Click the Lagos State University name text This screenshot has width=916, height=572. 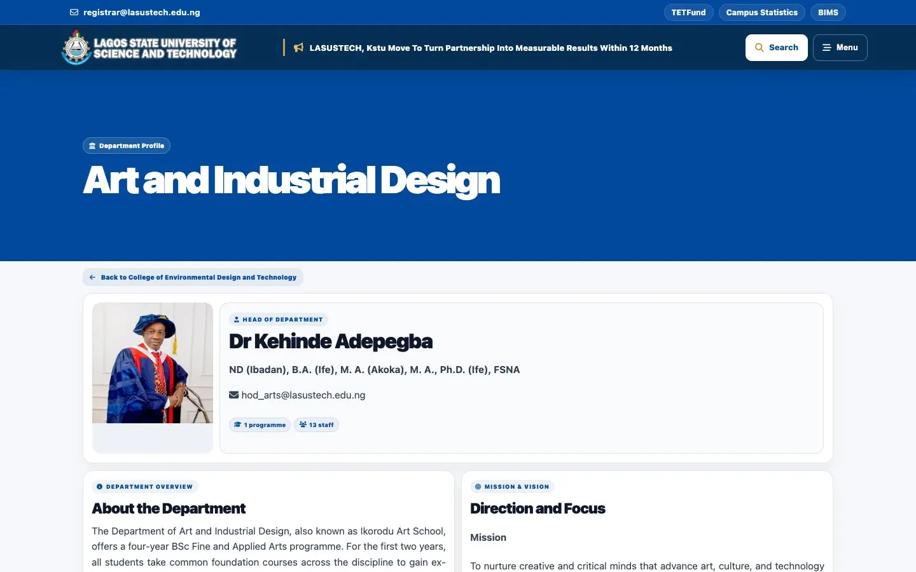point(165,48)
